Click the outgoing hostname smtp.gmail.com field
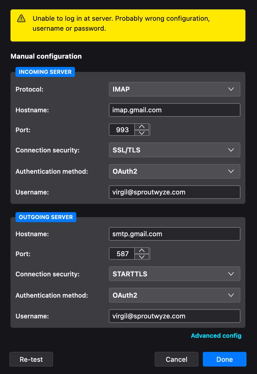 point(174,234)
